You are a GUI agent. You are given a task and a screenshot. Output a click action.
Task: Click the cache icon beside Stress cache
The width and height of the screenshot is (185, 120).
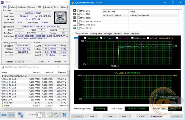(75, 18)
